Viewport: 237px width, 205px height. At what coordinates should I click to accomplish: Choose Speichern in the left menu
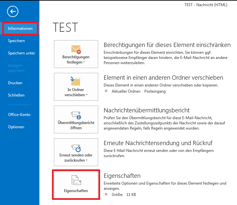pos(16,41)
